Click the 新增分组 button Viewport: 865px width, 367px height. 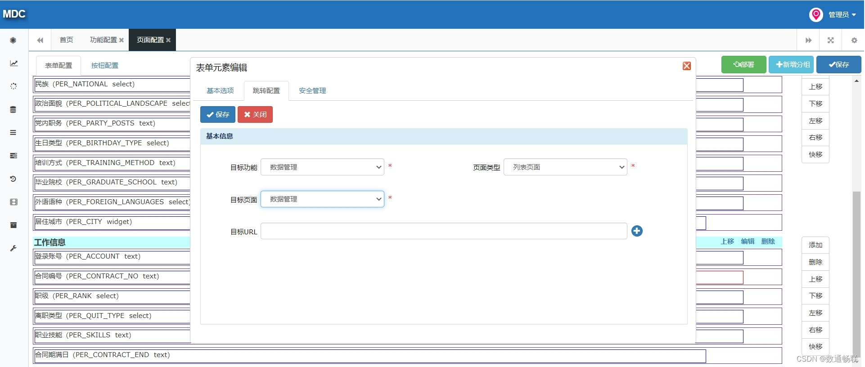pyautogui.click(x=792, y=65)
